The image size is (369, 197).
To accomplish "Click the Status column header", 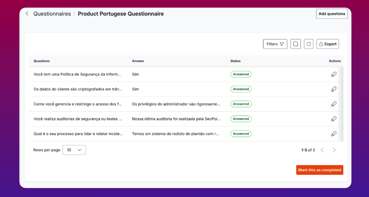I will [236, 61].
